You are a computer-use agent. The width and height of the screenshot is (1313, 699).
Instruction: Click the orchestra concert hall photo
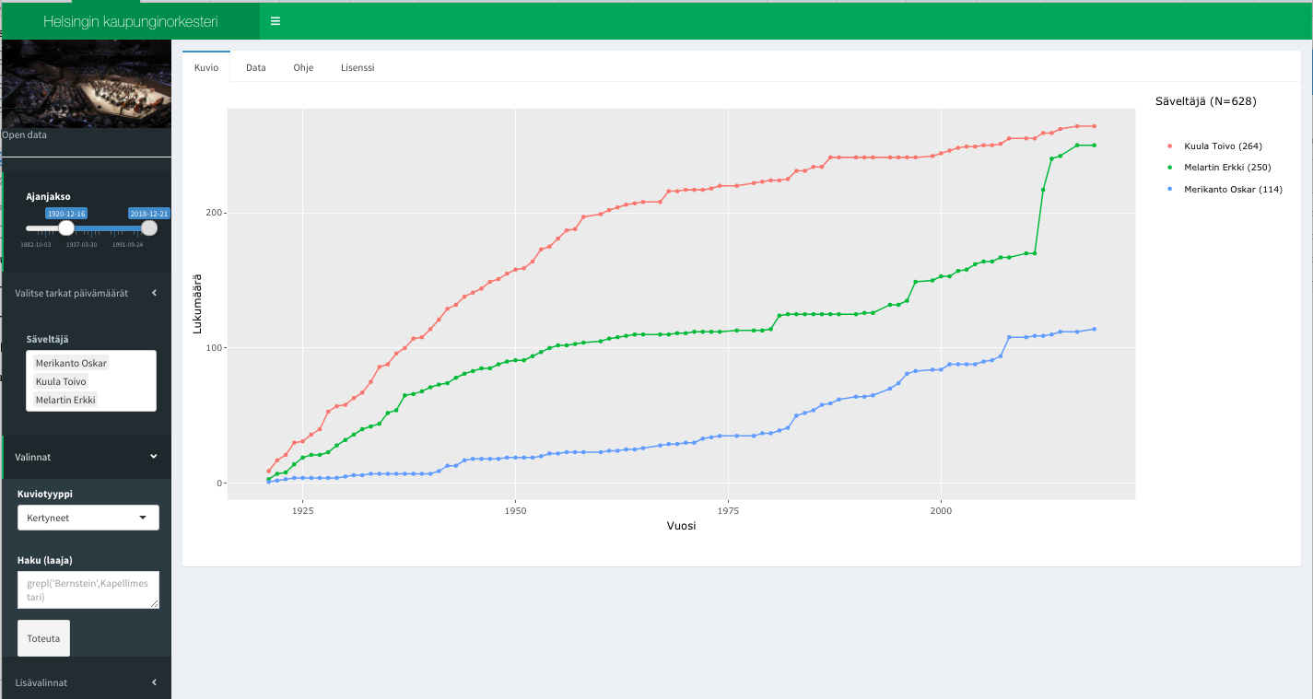click(x=86, y=83)
